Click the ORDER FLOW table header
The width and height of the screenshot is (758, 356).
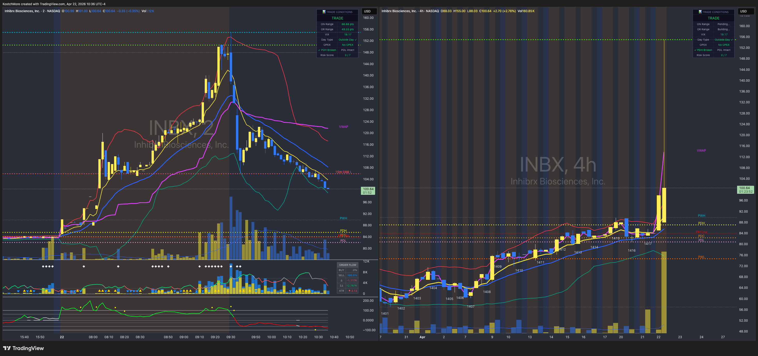coord(348,265)
